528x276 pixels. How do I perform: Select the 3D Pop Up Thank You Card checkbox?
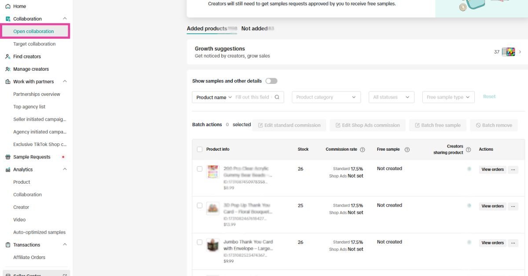pos(200,205)
